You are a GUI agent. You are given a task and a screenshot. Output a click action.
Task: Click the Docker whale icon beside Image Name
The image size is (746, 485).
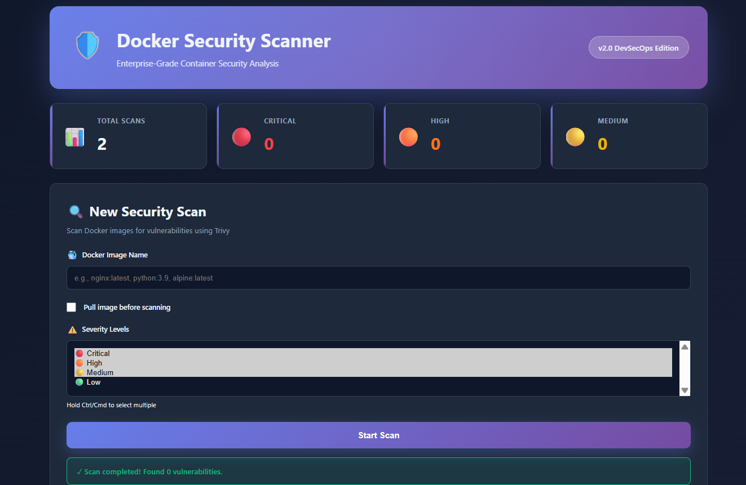pos(72,255)
